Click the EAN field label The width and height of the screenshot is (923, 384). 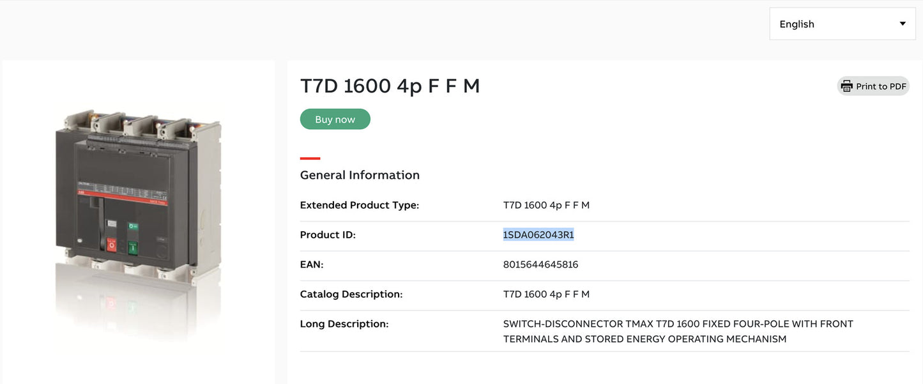coord(311,264)
